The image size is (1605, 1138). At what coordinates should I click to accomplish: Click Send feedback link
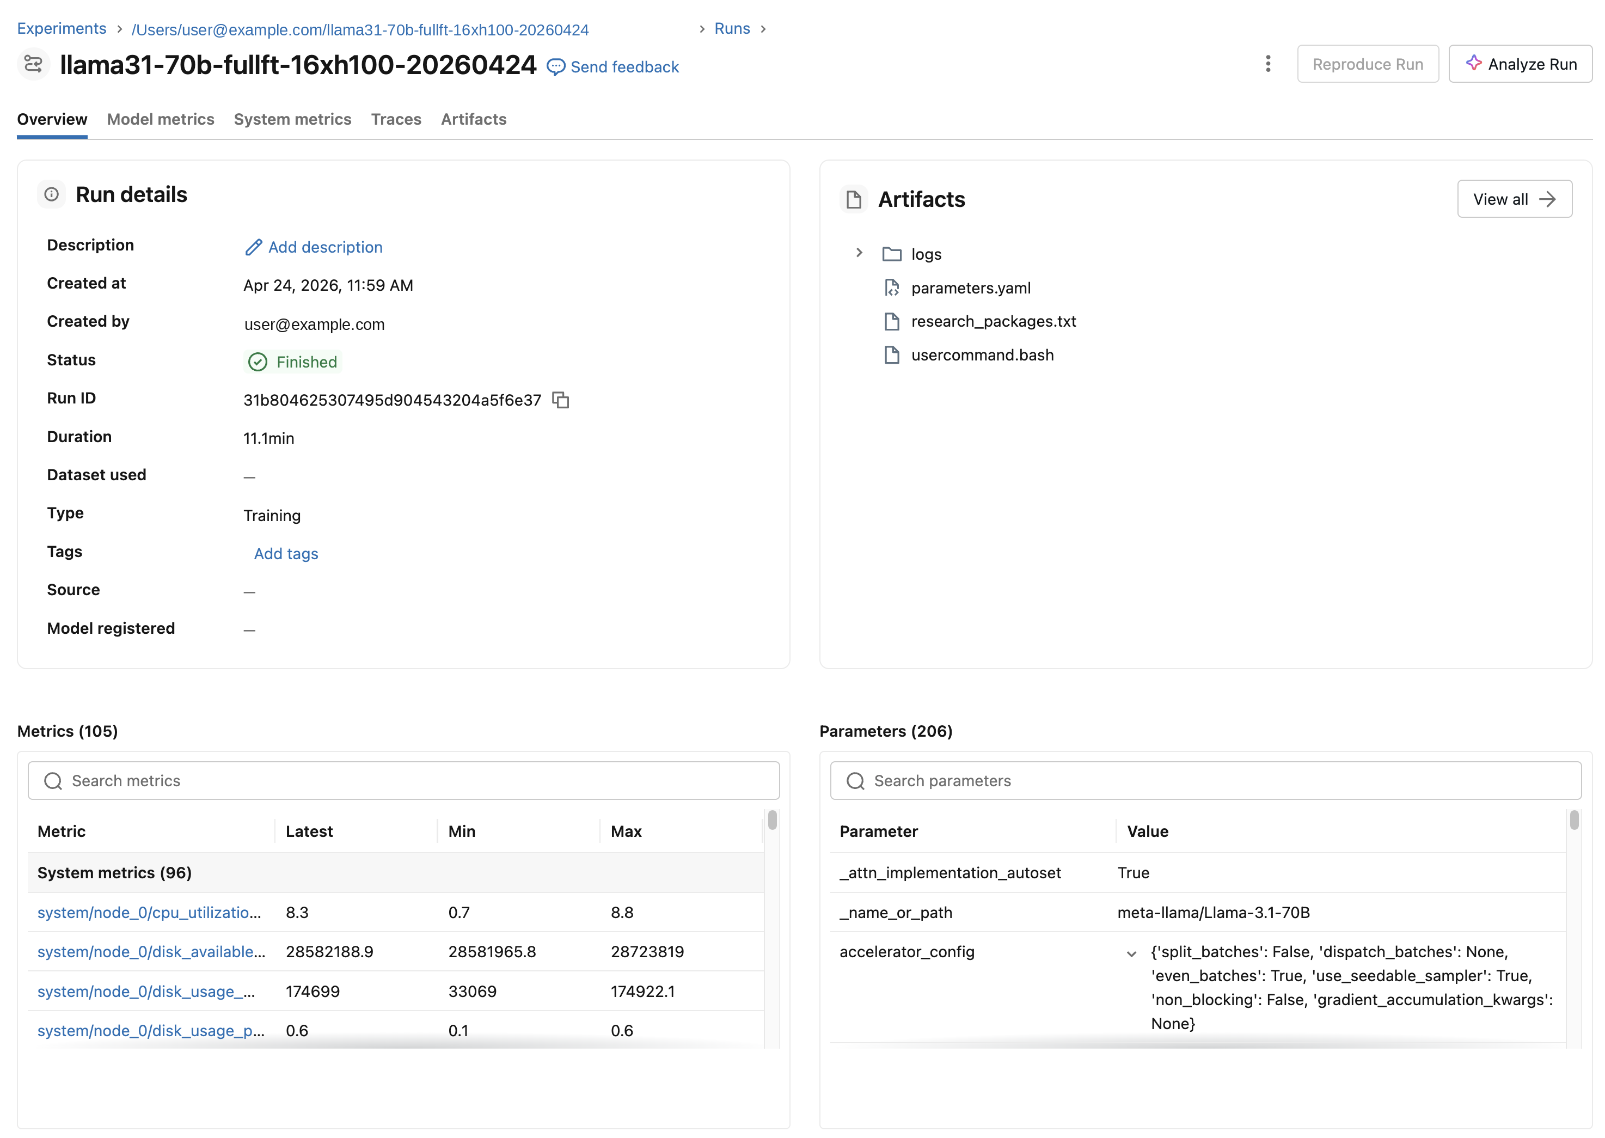pyautogui.click(x=624, y=68)
